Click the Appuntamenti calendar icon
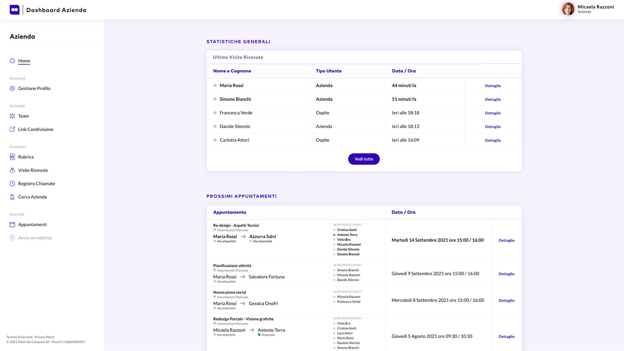This screenshot has height=351, width=624. tap(12, 225)
